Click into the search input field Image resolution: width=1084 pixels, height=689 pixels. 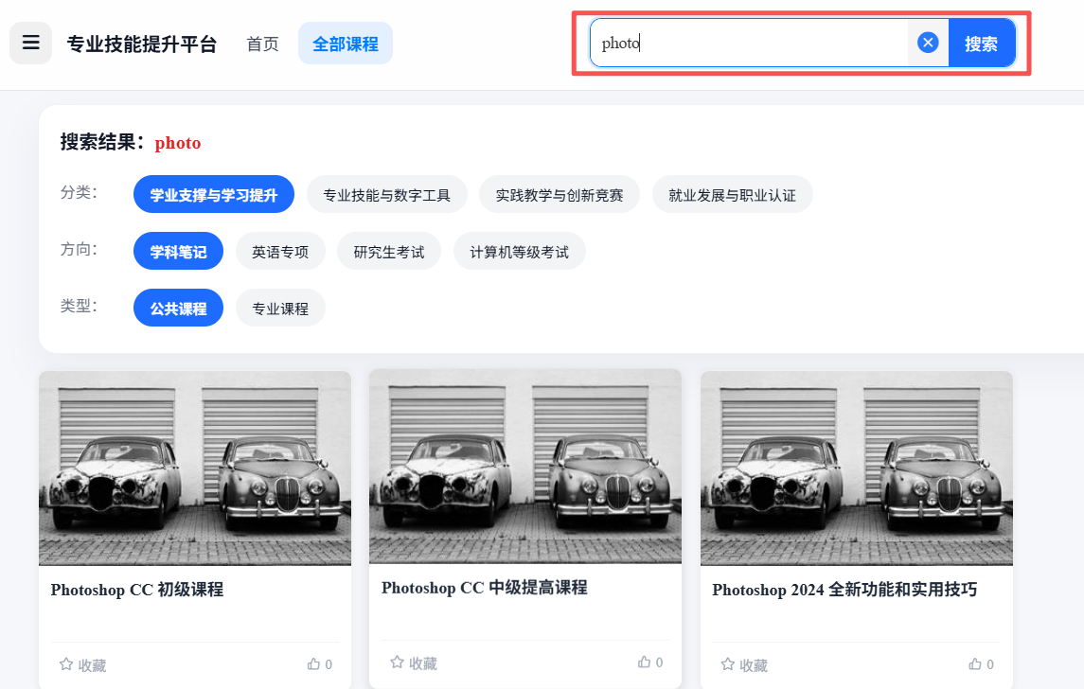pos(748,43)
